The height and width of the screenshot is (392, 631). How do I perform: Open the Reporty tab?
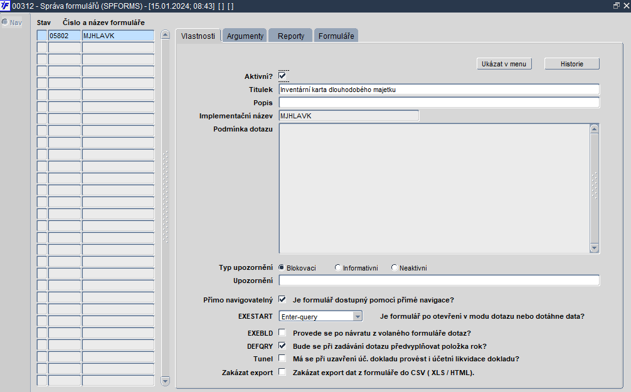[290, 36]
